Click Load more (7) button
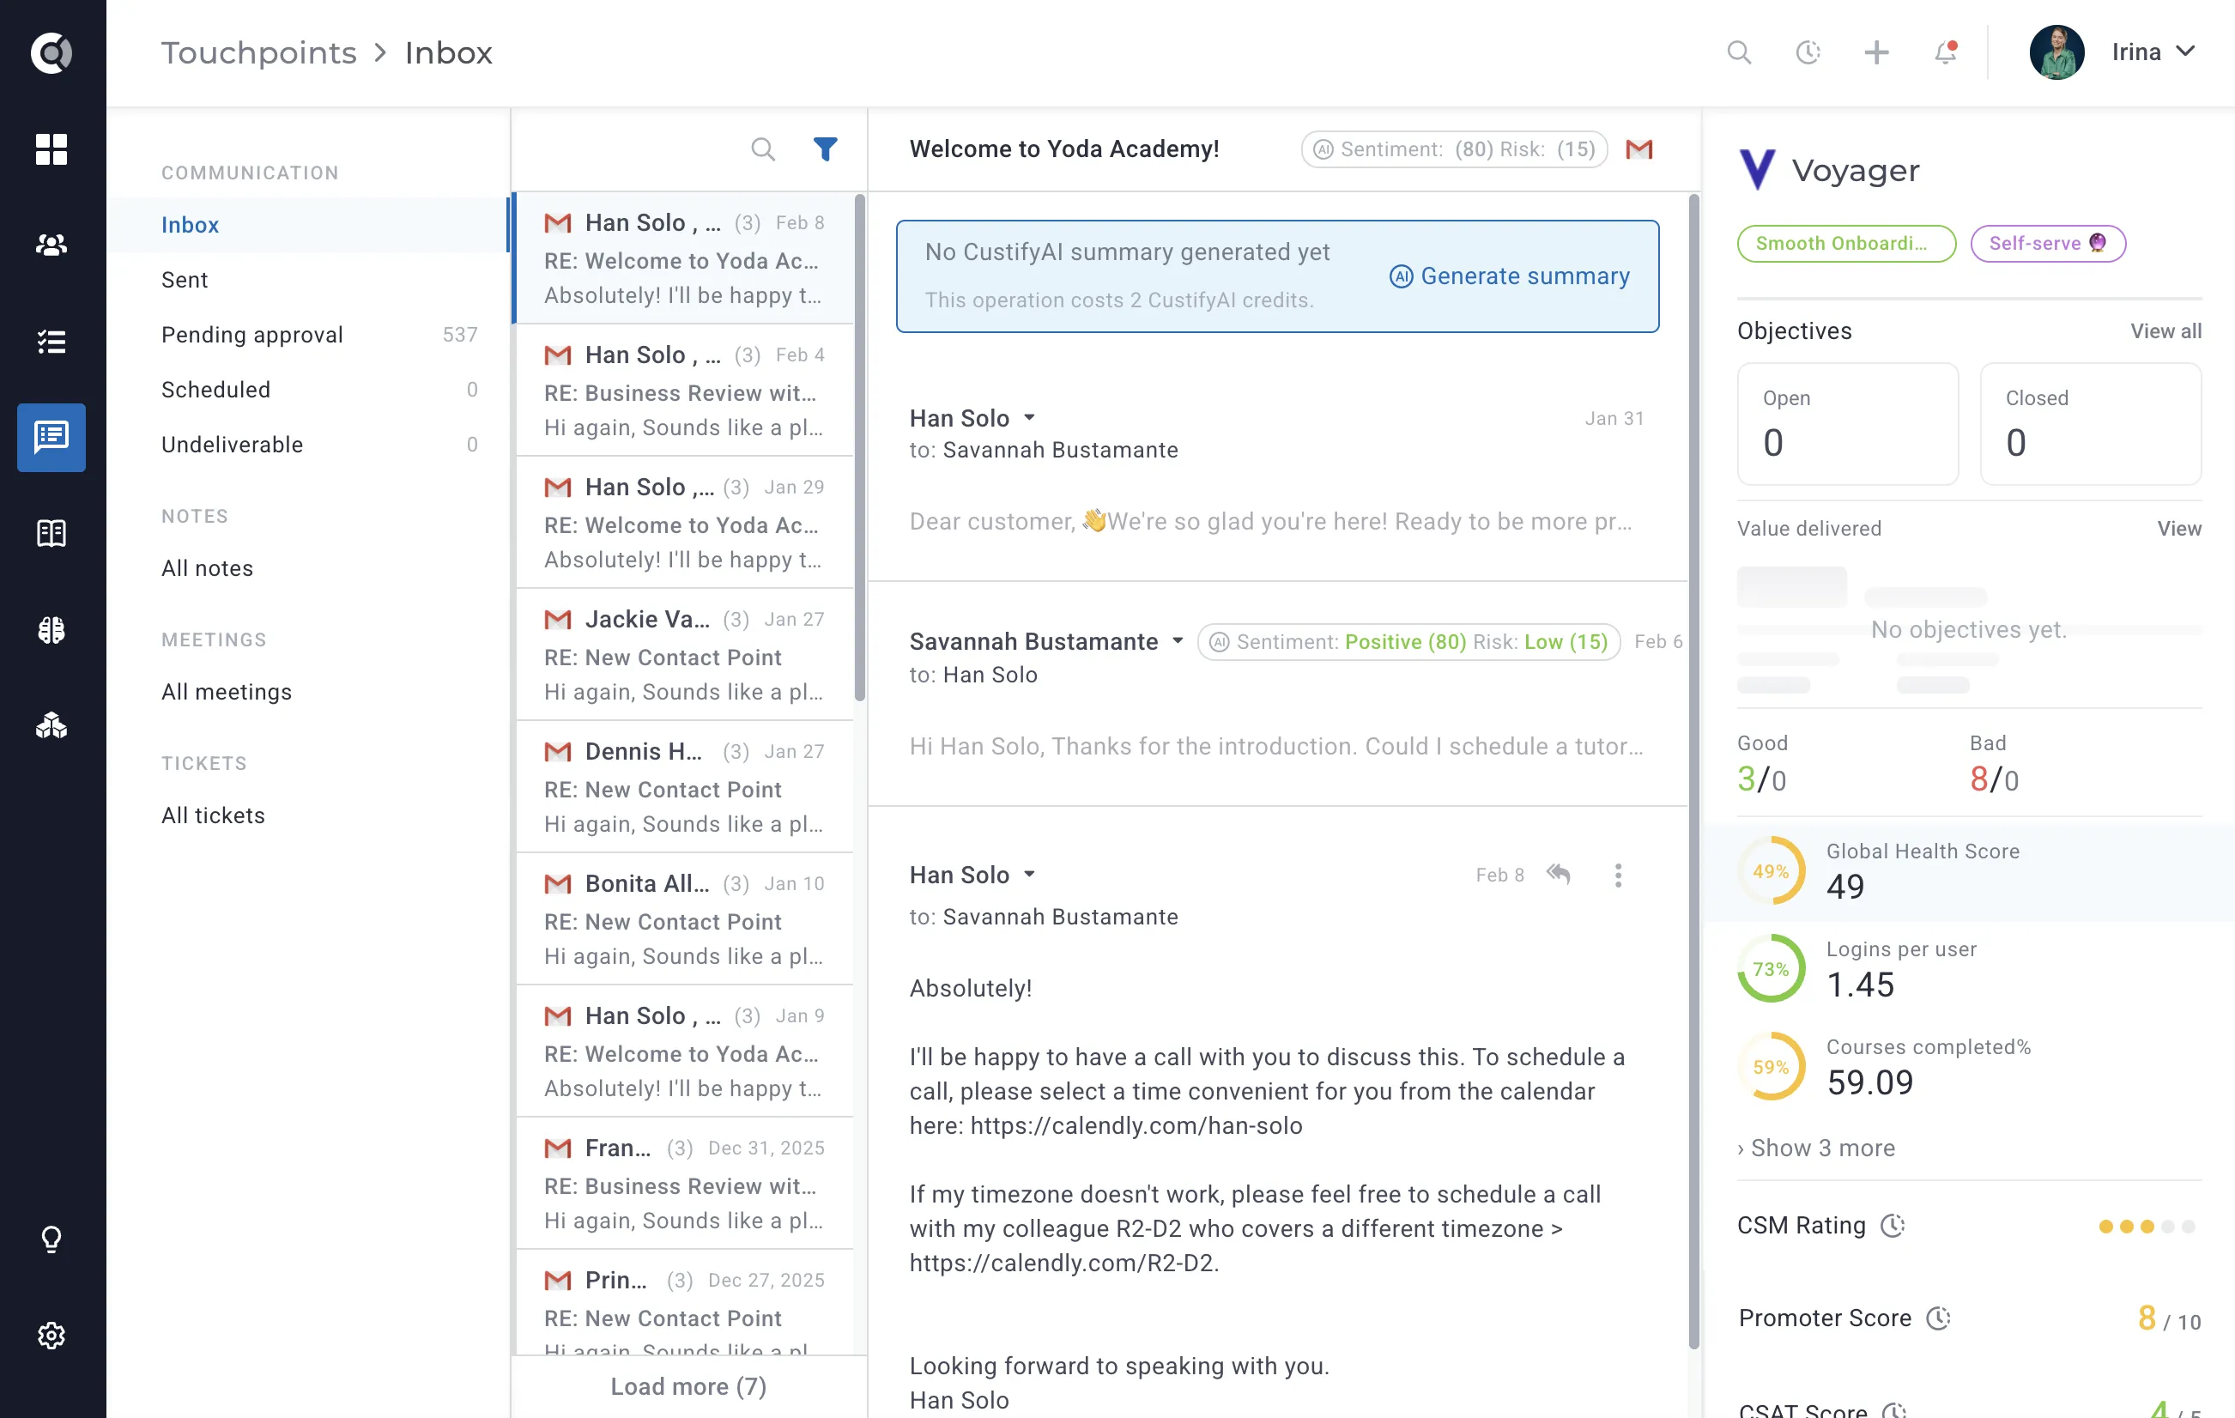Image resolution: width=2235 pixels, height=1418 pixels. [688, 1385]
